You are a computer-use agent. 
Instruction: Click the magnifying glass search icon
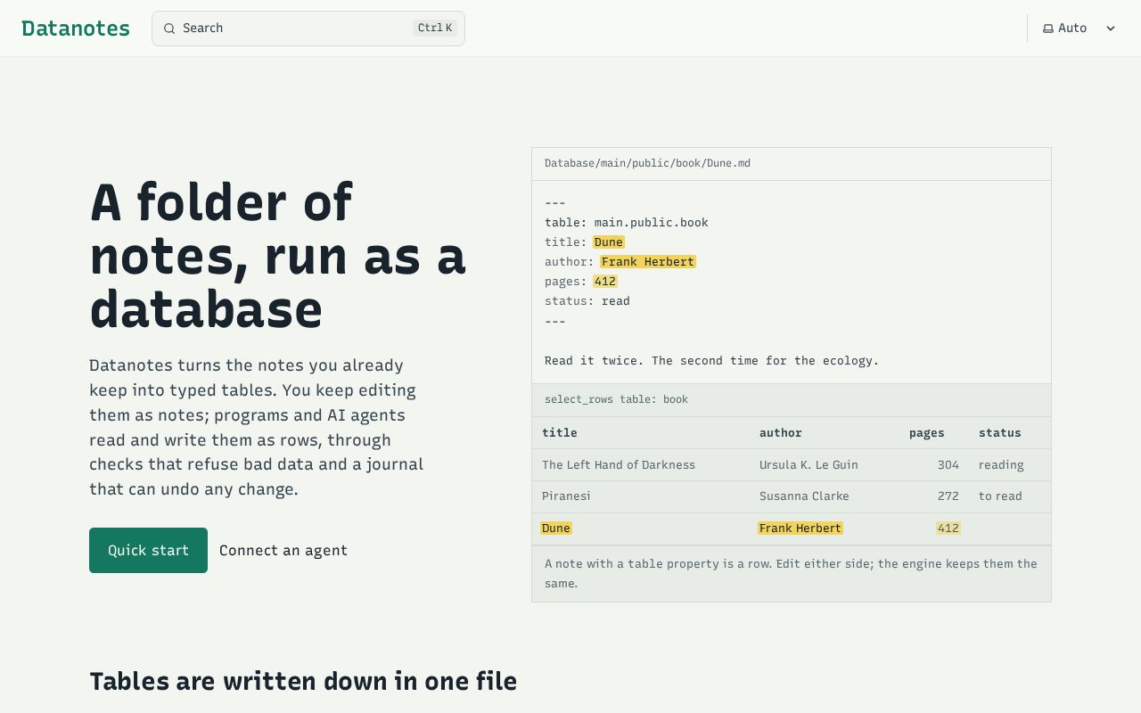169,29
